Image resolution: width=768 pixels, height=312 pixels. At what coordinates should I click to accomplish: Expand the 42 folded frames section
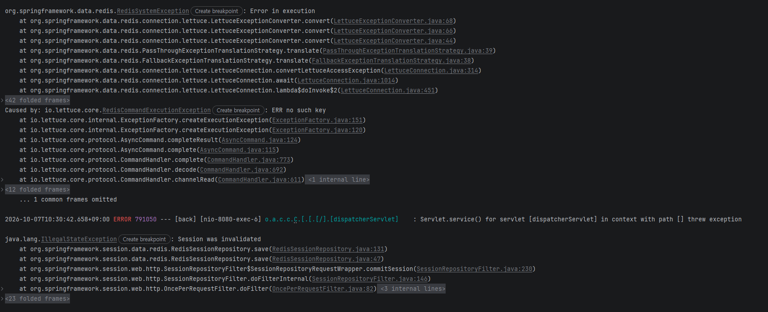pos(37,100)
